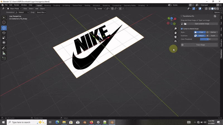Activate the Transform tool
This screenshot has height=125, width=223.
[4, 42]
